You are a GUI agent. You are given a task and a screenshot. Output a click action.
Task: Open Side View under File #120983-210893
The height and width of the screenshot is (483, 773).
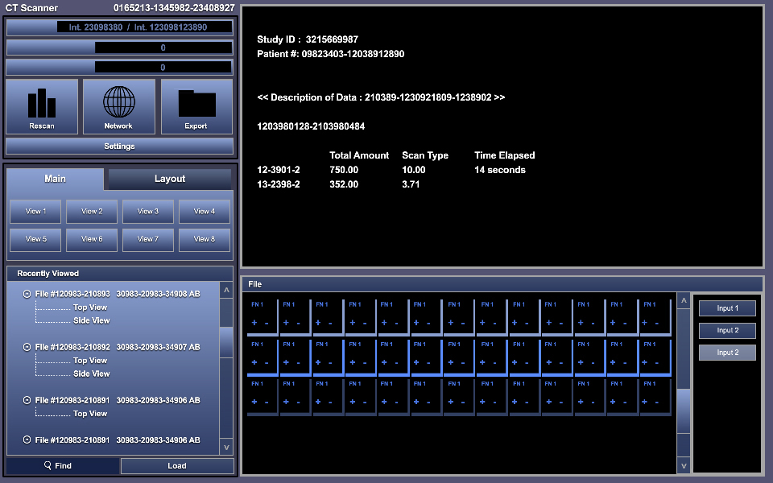[91, 320]
